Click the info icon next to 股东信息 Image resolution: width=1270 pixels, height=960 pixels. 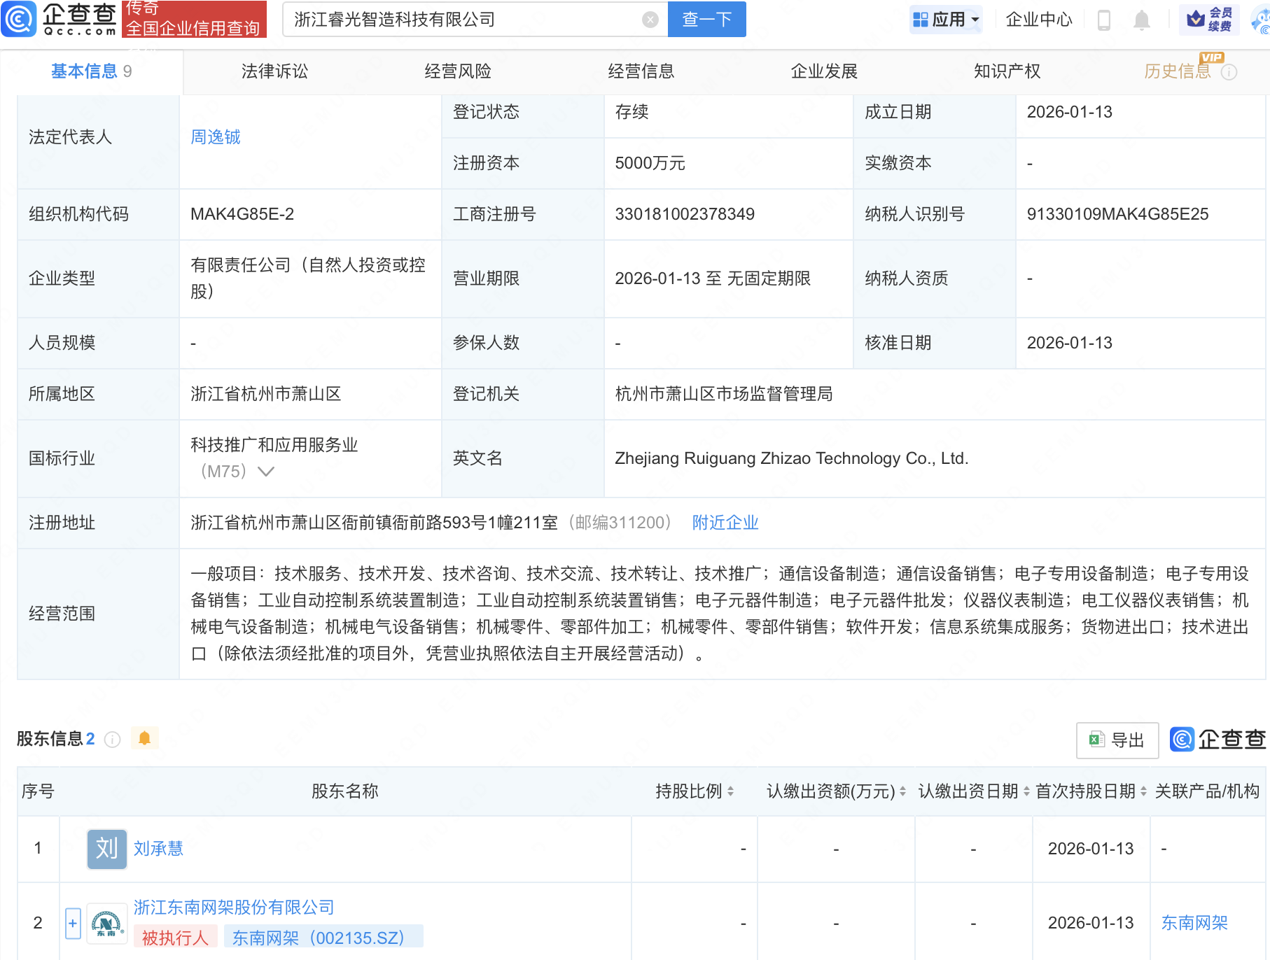[x=112, y=740]
